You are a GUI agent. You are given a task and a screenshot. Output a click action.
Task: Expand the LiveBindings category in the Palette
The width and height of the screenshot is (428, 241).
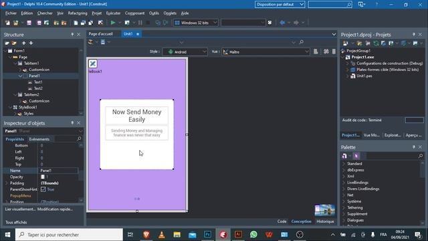pos(344,183)
